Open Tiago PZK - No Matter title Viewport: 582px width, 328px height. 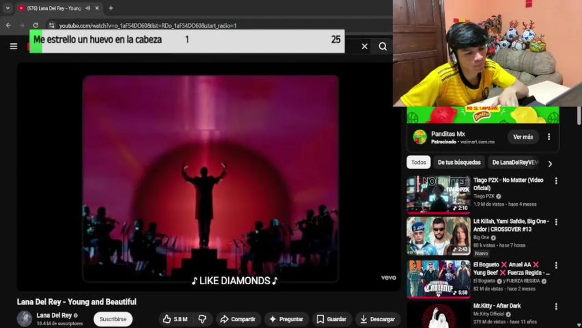pos(508,184)
